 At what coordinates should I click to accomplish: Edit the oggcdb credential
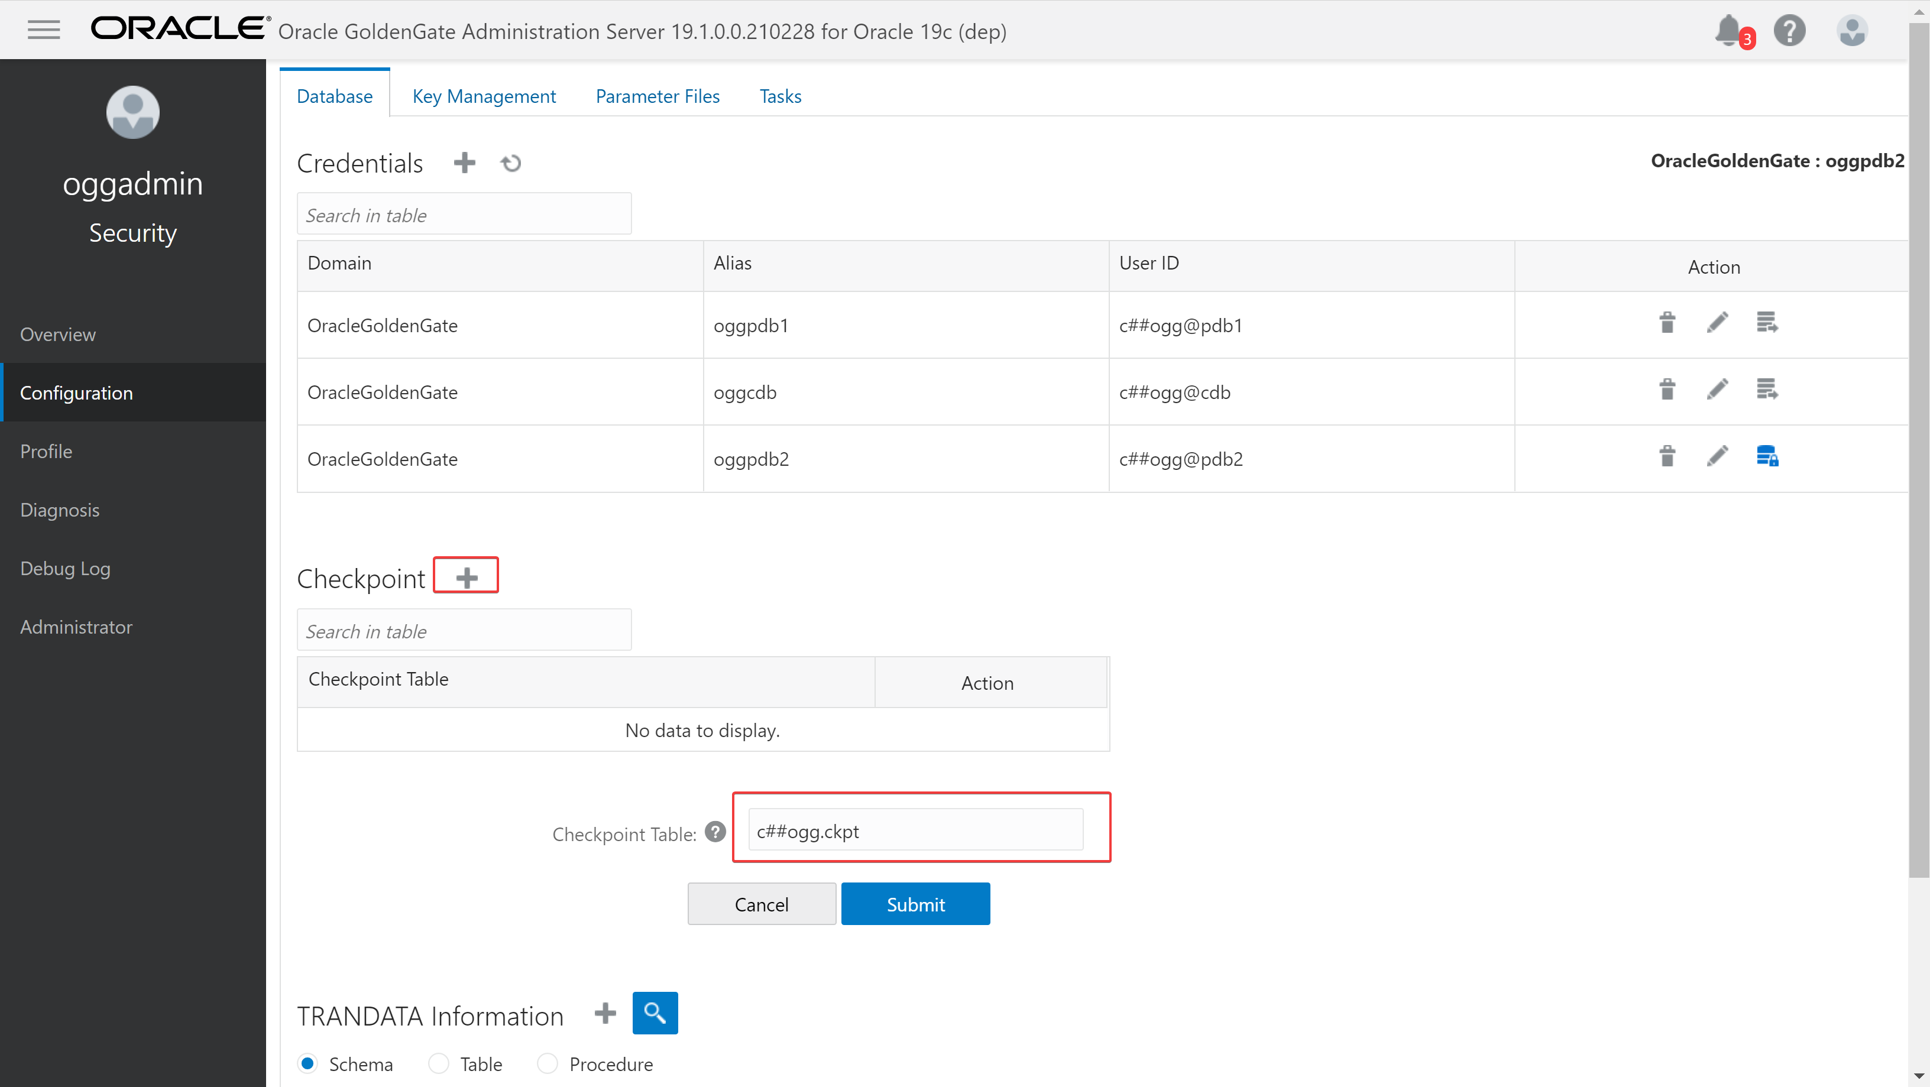point(1717,390)
